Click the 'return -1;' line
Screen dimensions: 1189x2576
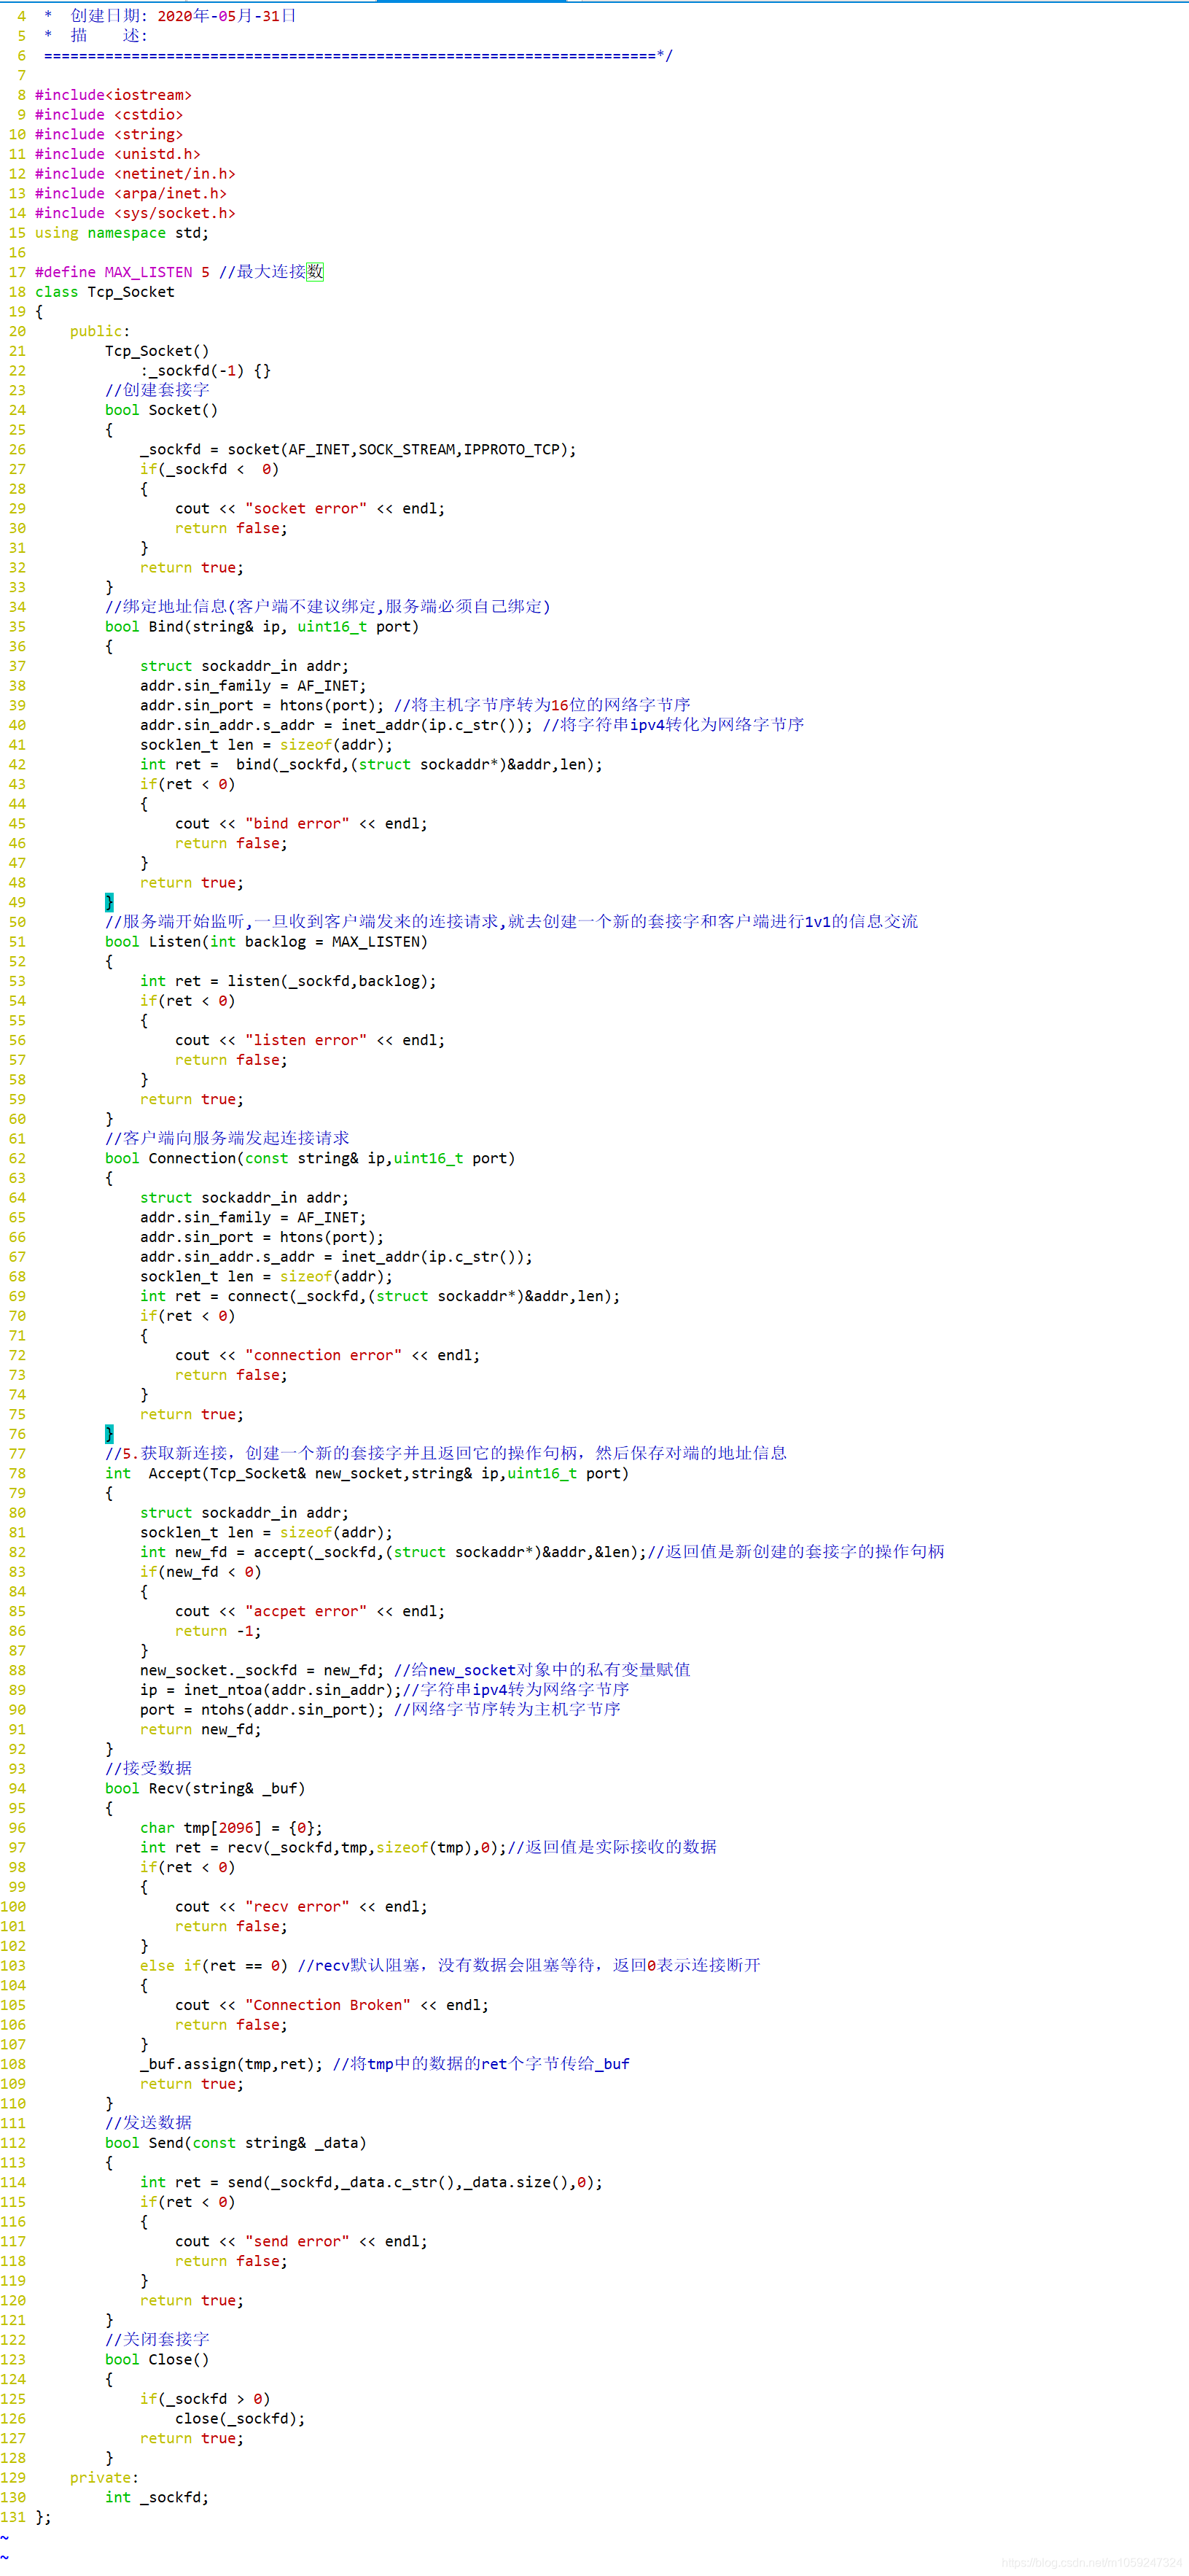click(218, 1631)
